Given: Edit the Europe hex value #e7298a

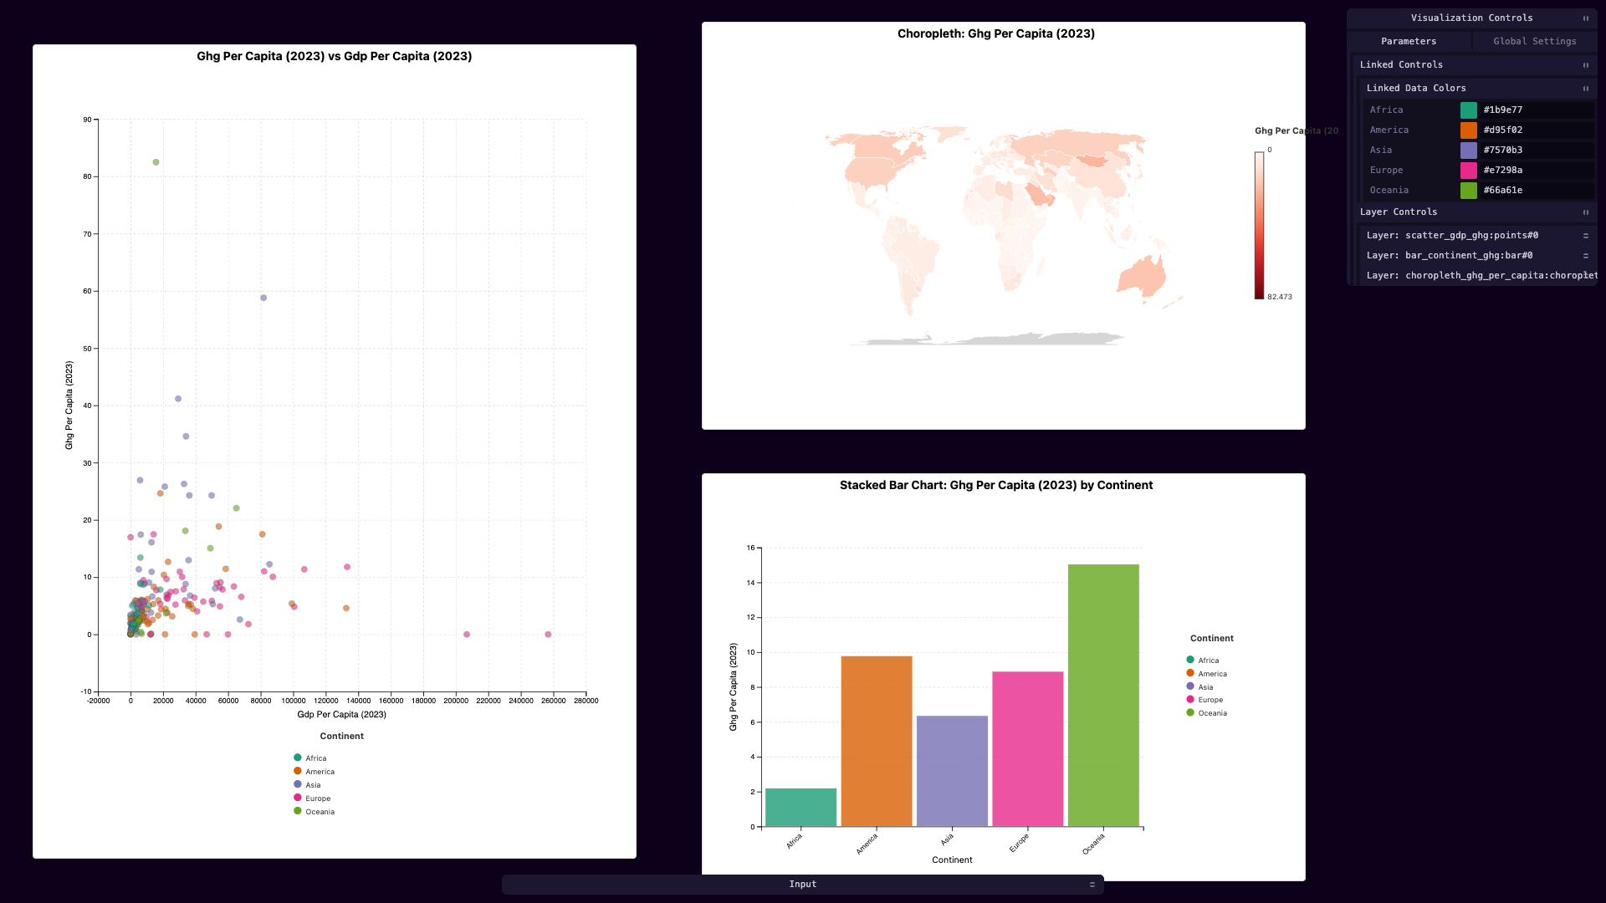Looking at the screenshot, I should 1537,171.
